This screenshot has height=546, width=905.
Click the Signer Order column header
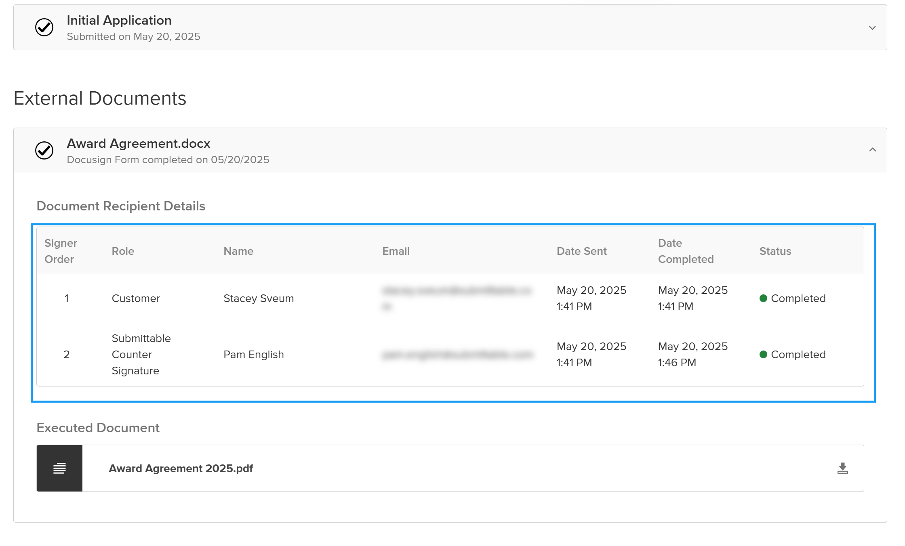(61, 251)
